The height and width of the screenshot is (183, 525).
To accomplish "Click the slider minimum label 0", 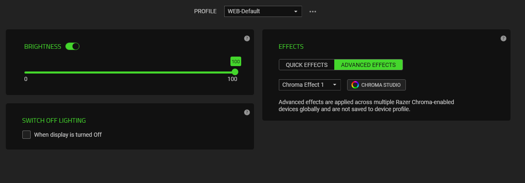I will [26, 79].
